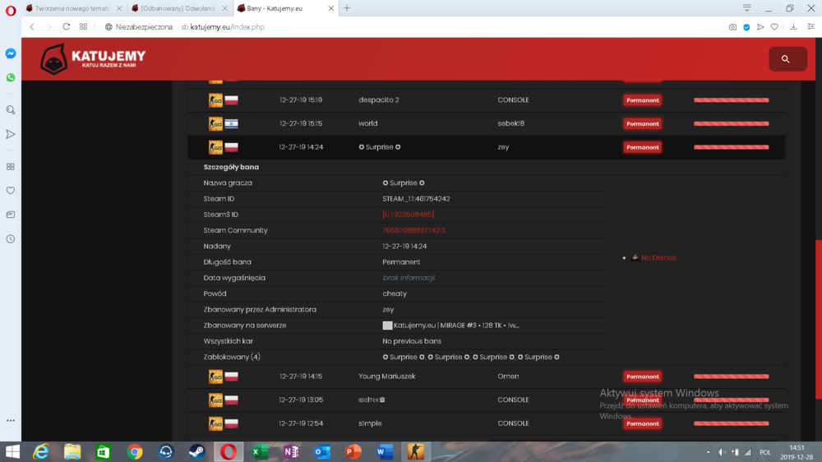Launch Steam from the taskbar
This screenshot has height=462, width=822.
click(197, 451)
